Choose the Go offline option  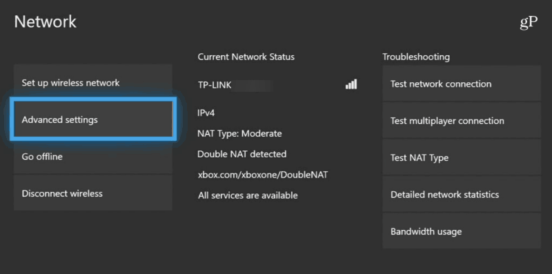(x=93, y=157)
